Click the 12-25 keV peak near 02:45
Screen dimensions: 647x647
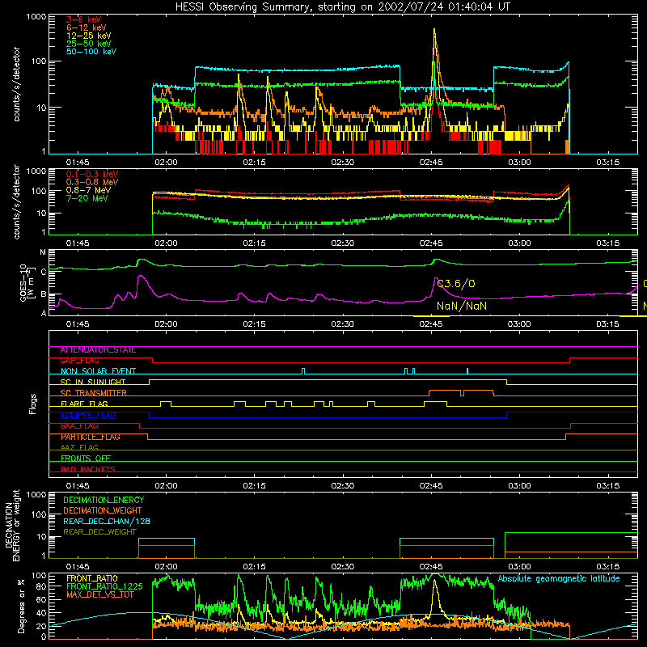[434, 30]
